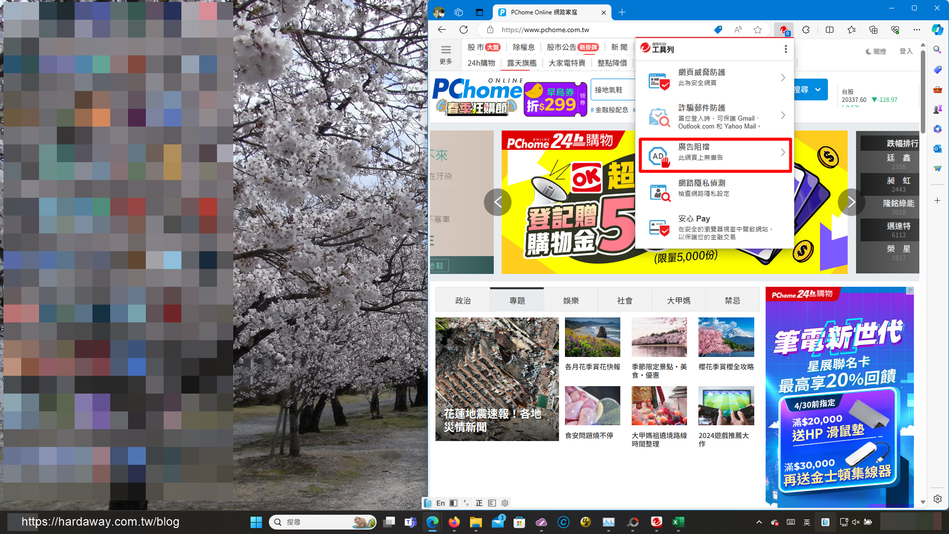Screen dimensions: 949x534
Task: Open Trend Micro toolbar three-dot menu
Action: tap(785, 49)
